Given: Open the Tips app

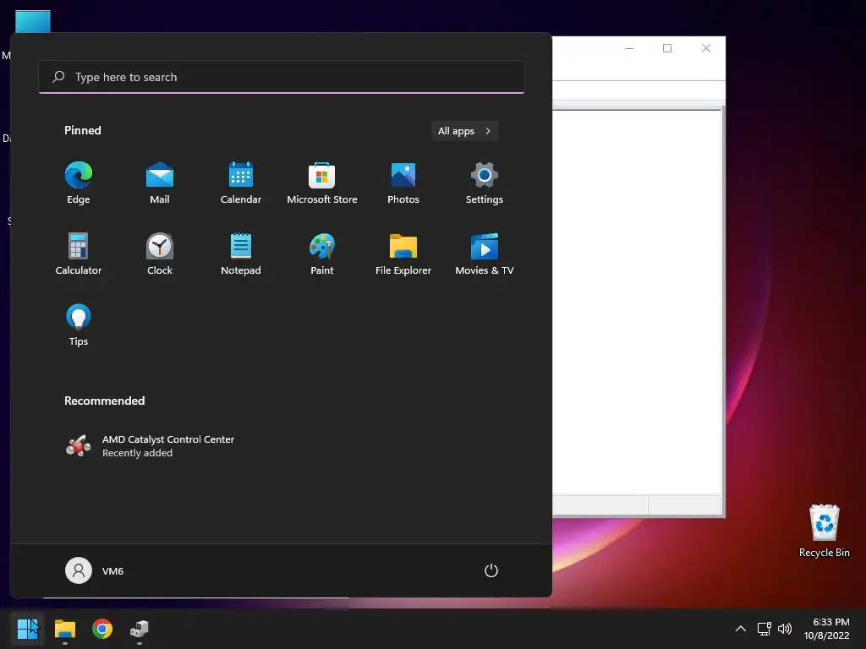Looking at the screenshot, I should click(79, 325).
